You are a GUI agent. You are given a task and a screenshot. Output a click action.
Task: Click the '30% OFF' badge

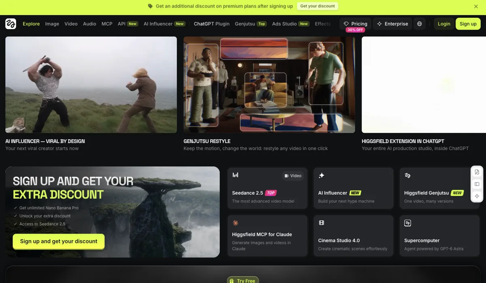[355, 30]
